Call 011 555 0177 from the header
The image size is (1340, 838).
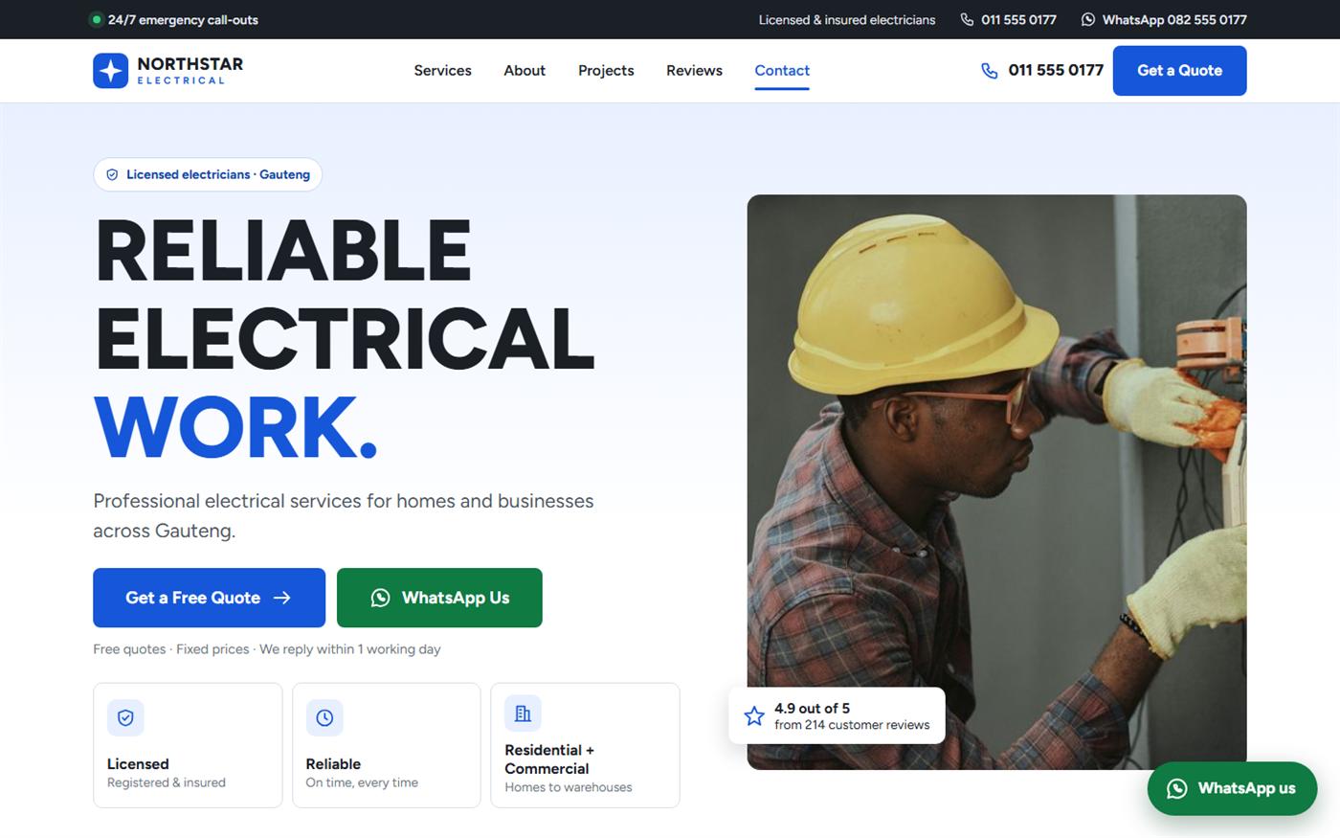coord(1042,70)
